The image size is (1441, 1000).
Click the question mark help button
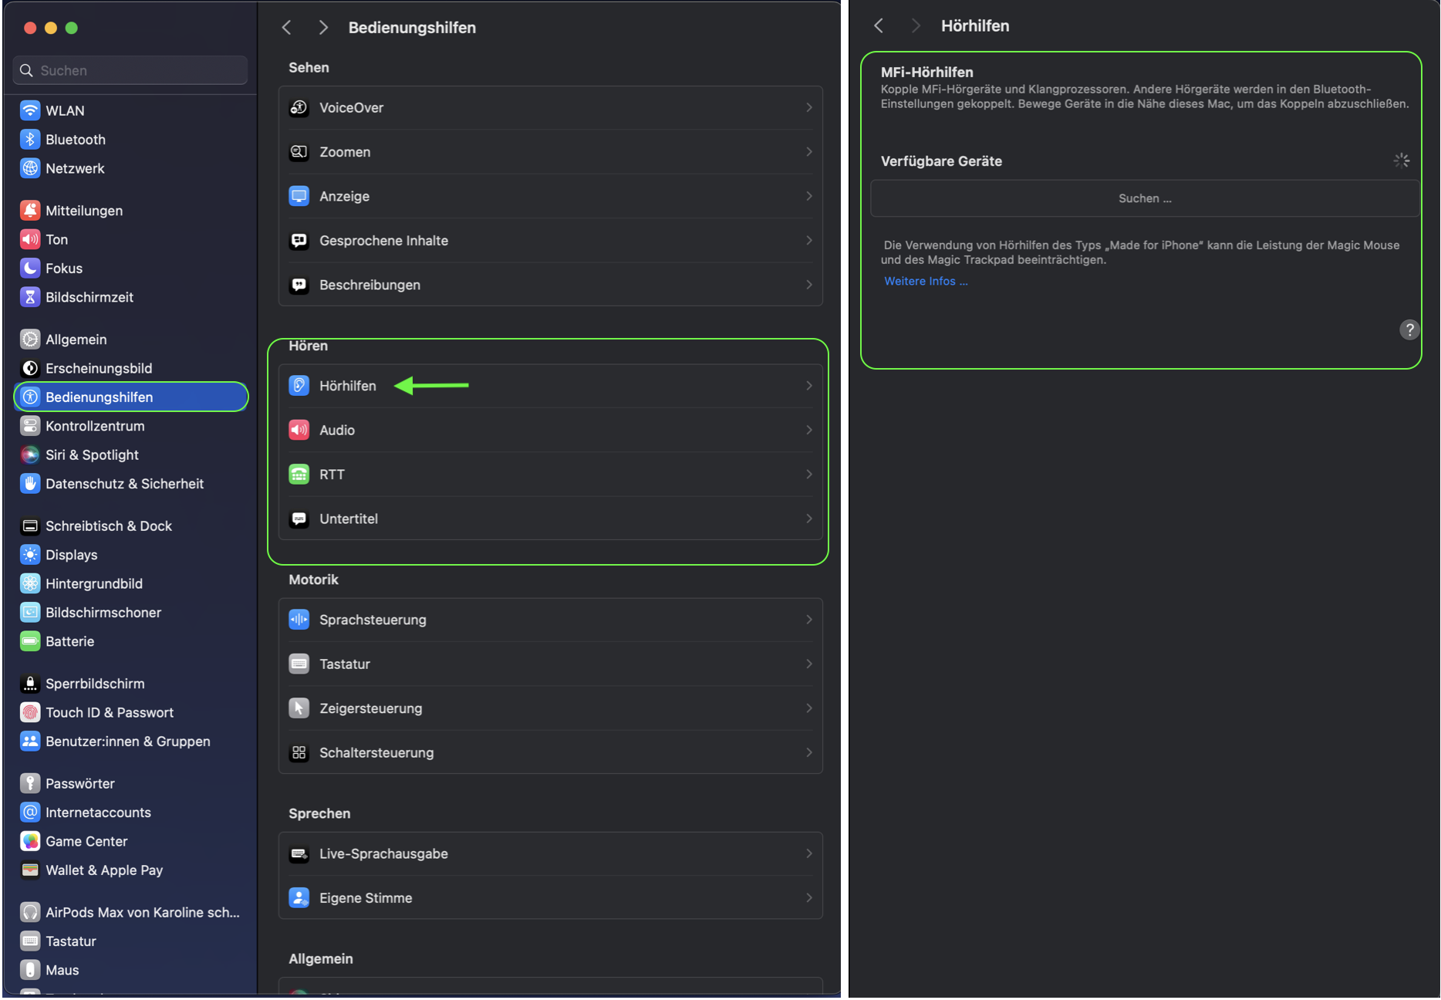pos(1409,330)
